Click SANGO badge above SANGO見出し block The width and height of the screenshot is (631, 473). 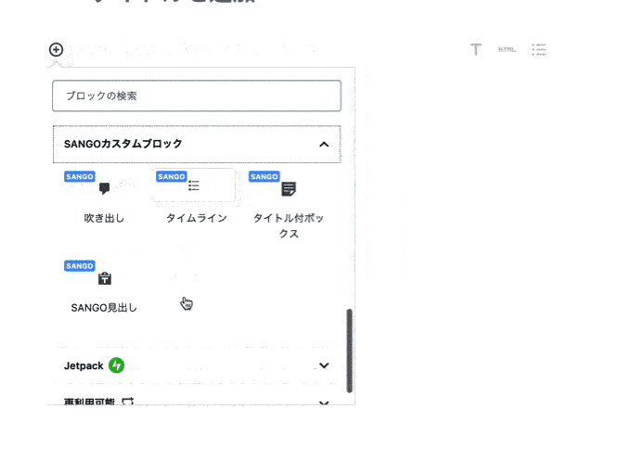(80, 266)
